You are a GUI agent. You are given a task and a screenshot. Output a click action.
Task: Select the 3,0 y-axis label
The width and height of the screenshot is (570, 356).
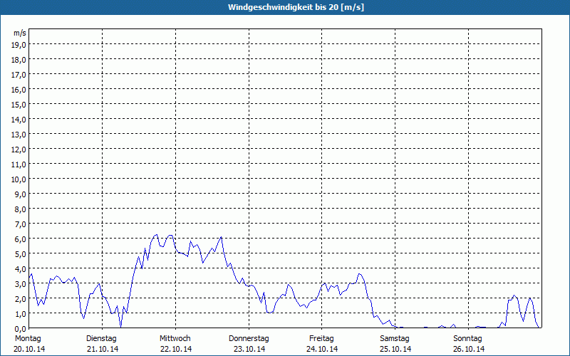point(21,284)
